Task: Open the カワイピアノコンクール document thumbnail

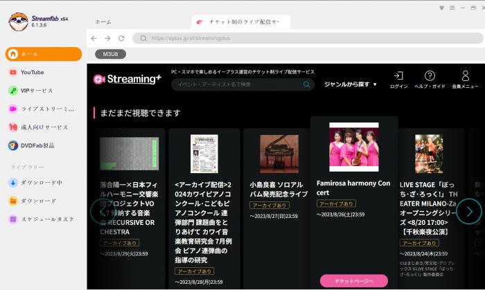Action: pyautogui.click(x=204, y=154)
